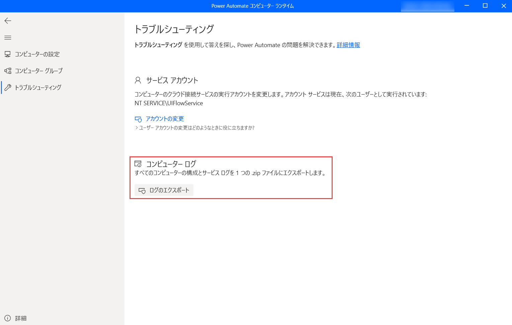Click the person icon beside サービス アカウント
This screenshot has height=325, width=512.
(x=138, y=80)
